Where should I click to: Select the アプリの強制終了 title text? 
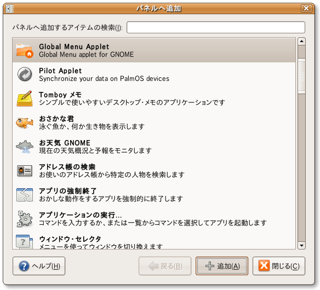(68, 191)
